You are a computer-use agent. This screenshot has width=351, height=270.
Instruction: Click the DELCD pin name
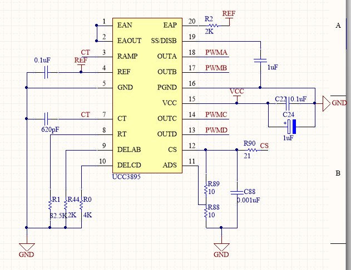tap(129, 165)
